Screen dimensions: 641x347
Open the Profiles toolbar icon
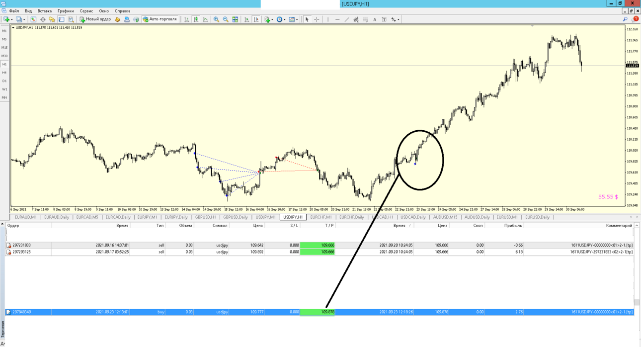tap(19, 19)
